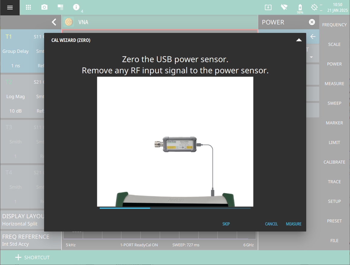Collapse the left panel with the chevron
Screen dimensions: 350x265
tap(54, 22)
